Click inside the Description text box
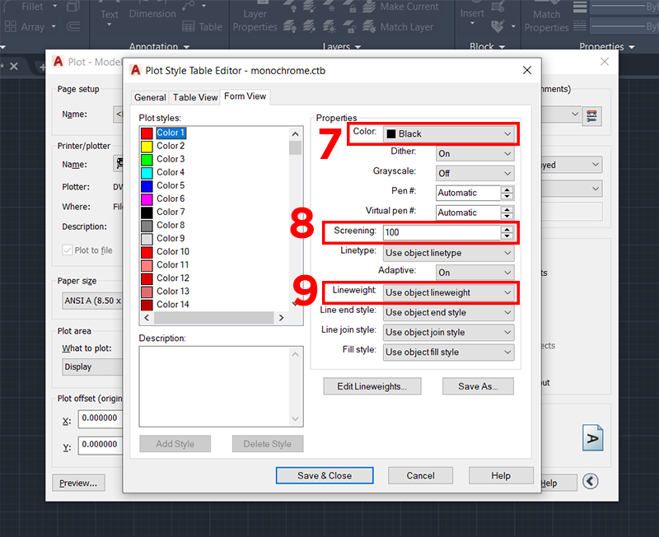 tap(221, 385)
